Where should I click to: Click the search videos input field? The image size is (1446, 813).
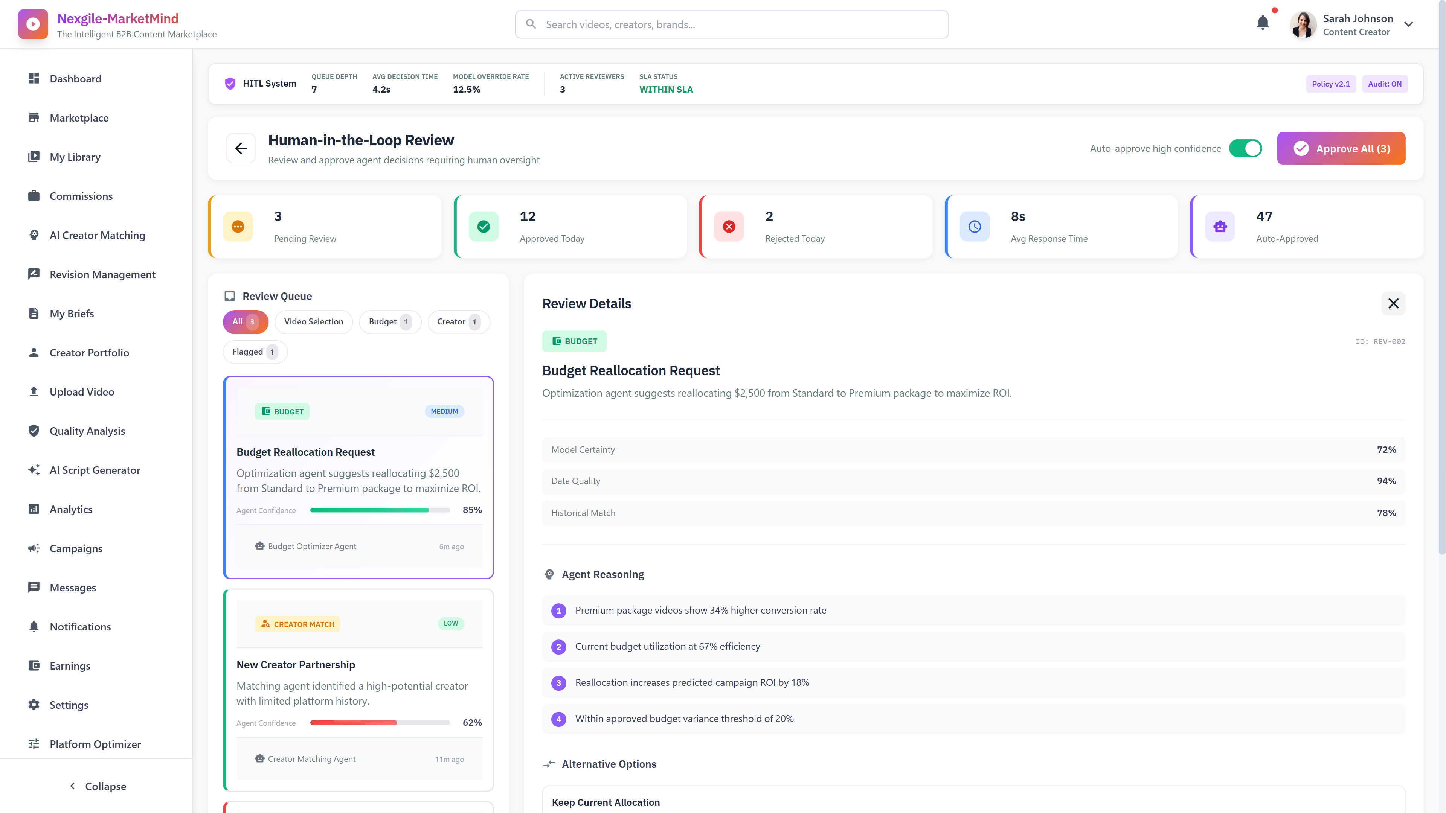point(731,24)
